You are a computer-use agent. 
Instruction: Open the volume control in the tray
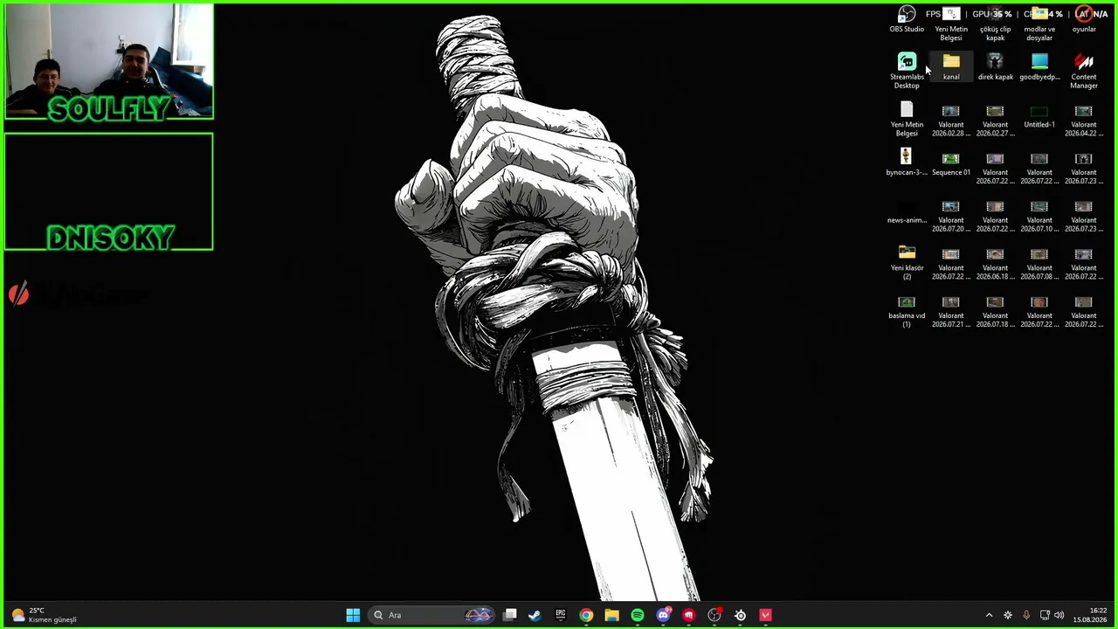point(1060,615)
